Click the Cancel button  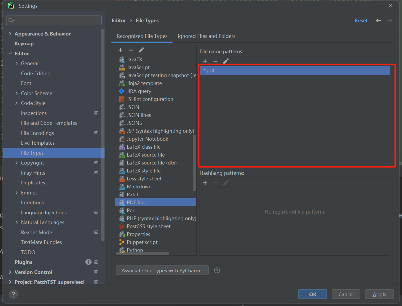click(346, 294)
